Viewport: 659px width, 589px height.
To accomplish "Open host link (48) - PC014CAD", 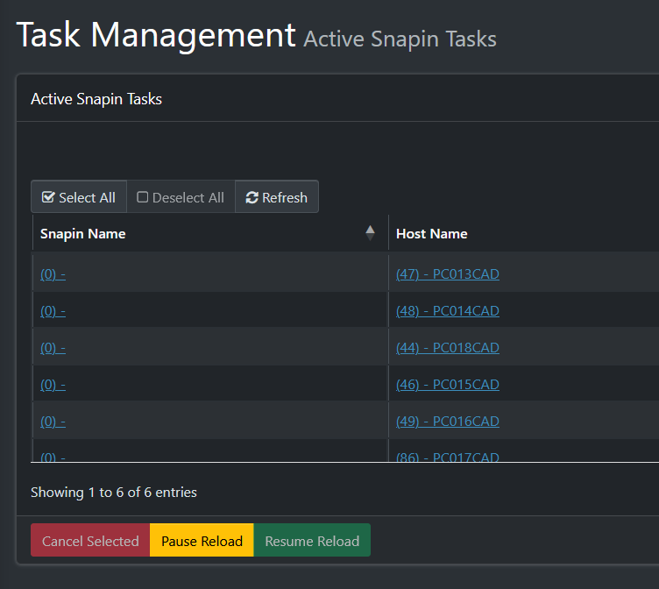I will tap(448, 311).
